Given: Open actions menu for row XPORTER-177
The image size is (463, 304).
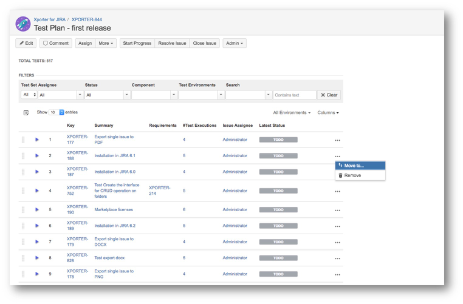Looking at the screenshot, I should (337, 140).
